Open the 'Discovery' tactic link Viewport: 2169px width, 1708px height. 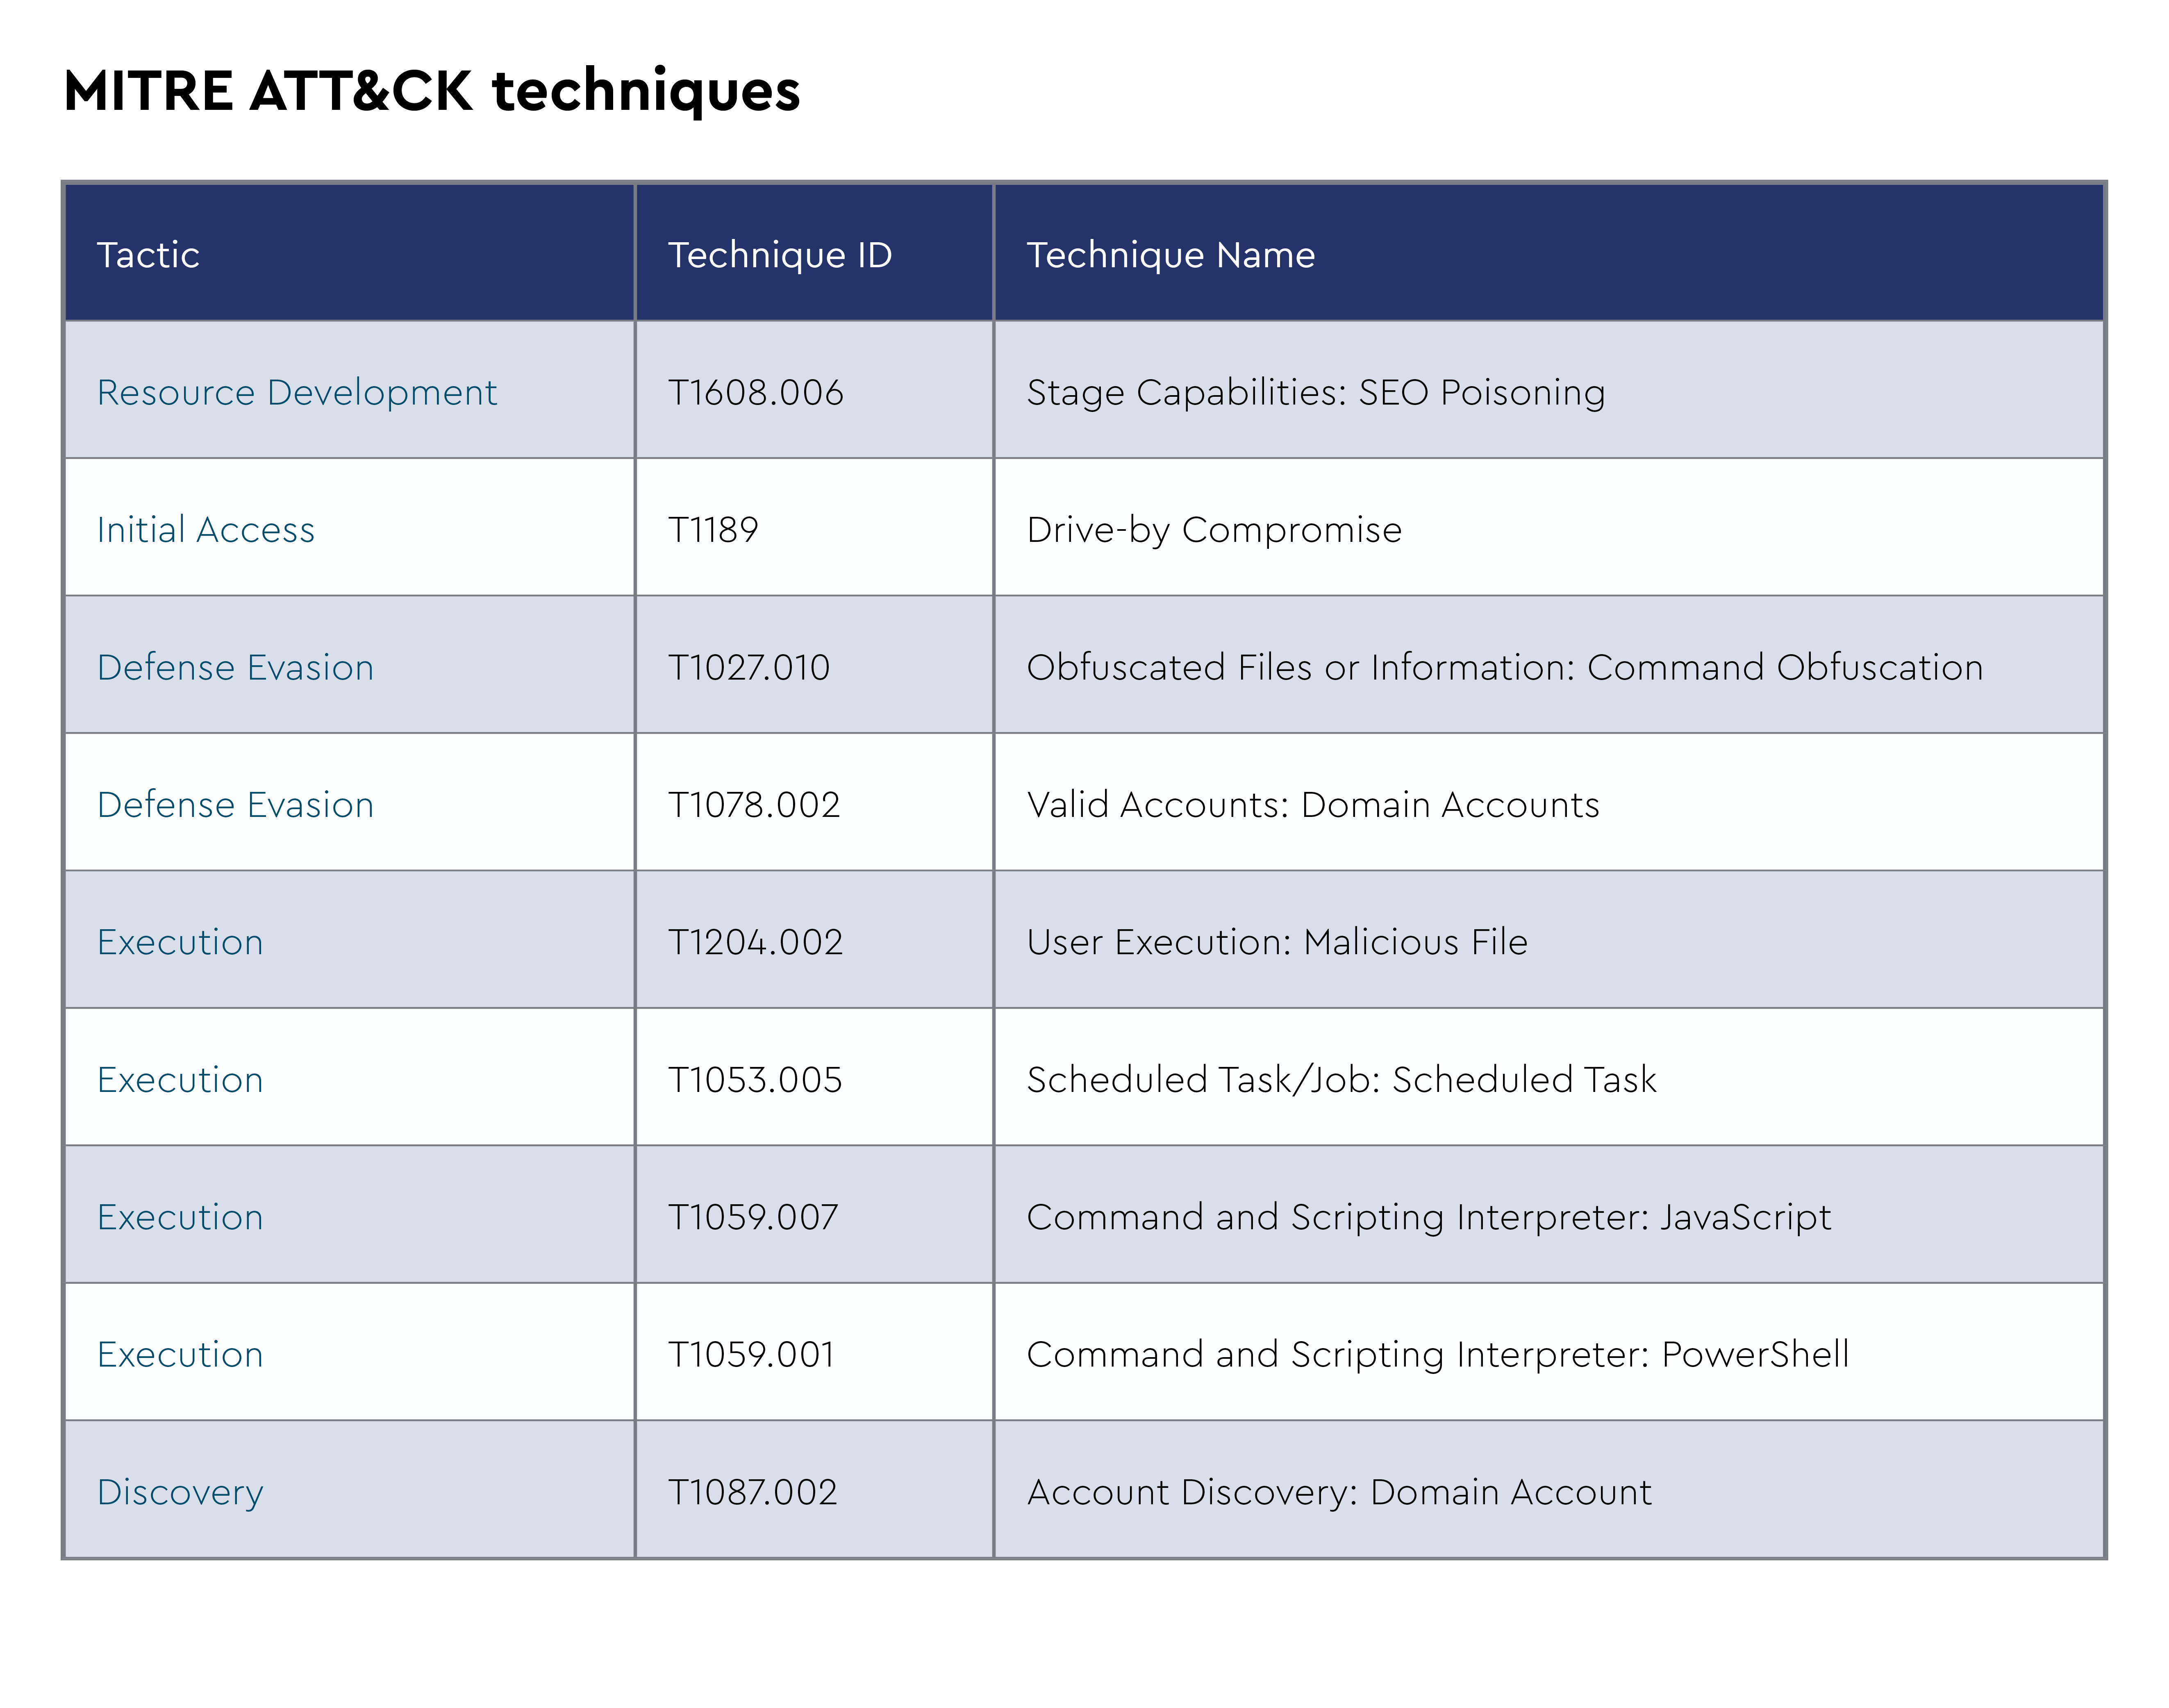click(x=180, y=1492)
